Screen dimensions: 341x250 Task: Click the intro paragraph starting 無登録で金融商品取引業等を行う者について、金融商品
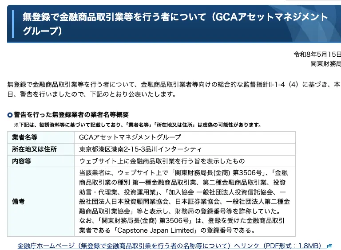(x=174, y=89)
